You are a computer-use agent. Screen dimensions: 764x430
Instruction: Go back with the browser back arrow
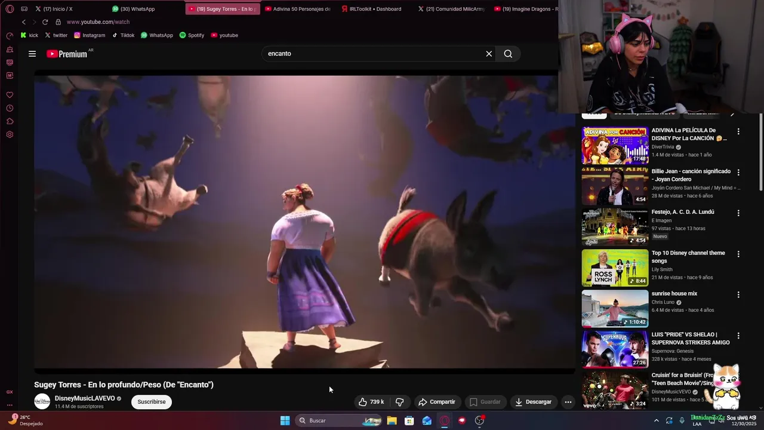[24, 22]
